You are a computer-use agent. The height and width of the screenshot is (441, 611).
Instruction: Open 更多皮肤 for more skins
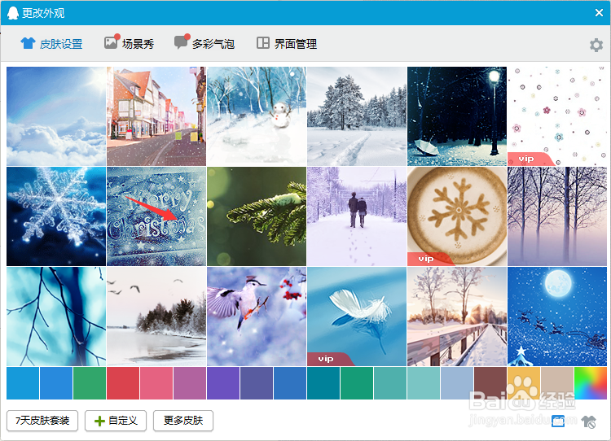click(183, 421)
